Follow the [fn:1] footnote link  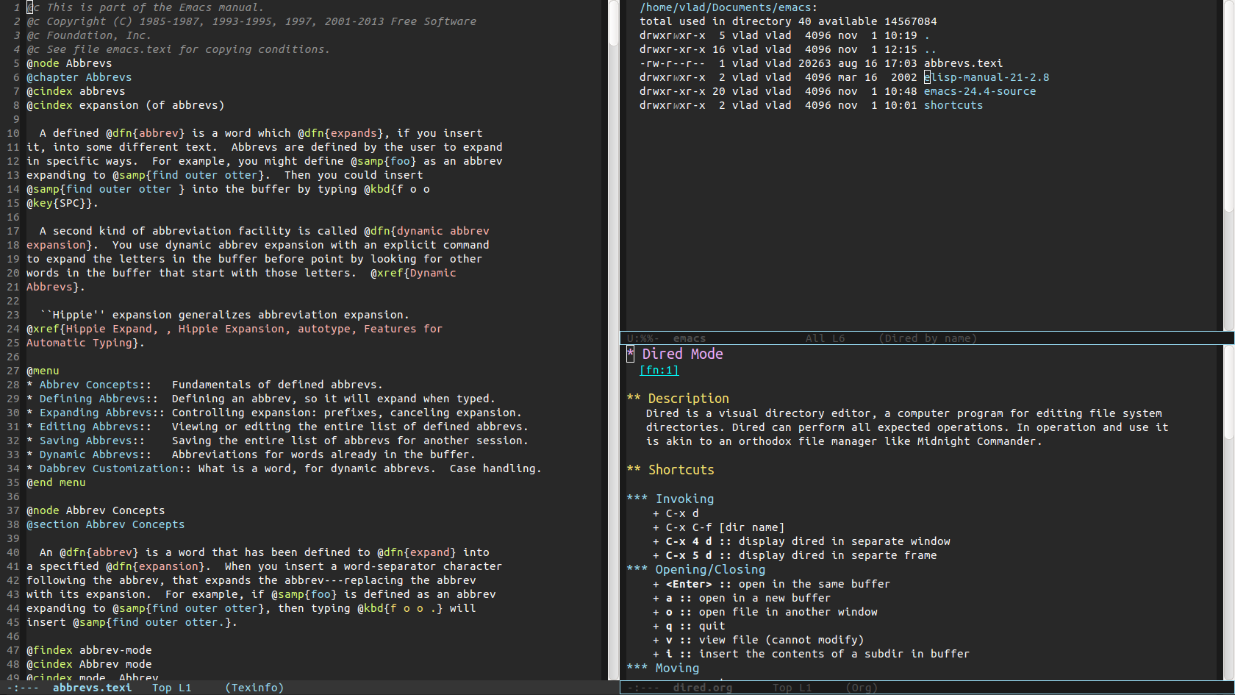(x=659, y=371)
